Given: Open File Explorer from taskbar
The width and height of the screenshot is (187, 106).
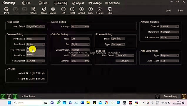Looking at the screenshot, I should click(x=88, y=103).
